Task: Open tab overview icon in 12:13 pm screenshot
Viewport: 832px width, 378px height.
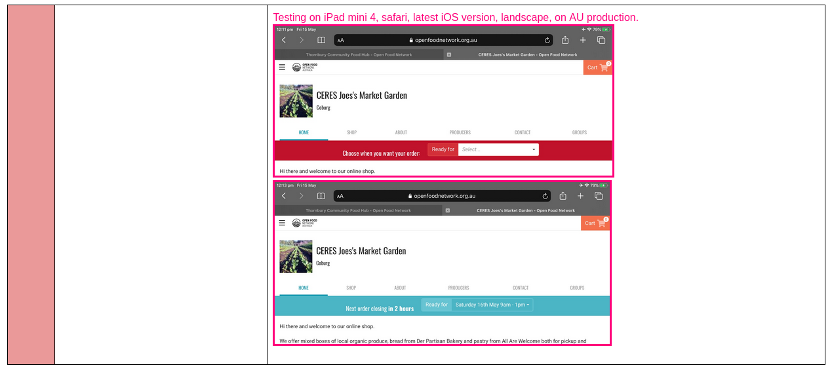Action: 599,196
